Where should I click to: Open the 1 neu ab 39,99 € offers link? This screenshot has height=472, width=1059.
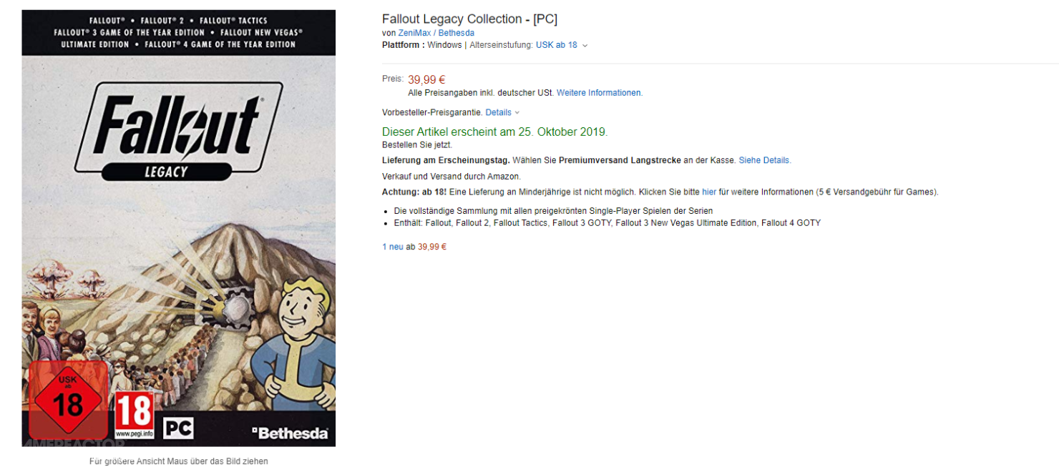[414, 245]
